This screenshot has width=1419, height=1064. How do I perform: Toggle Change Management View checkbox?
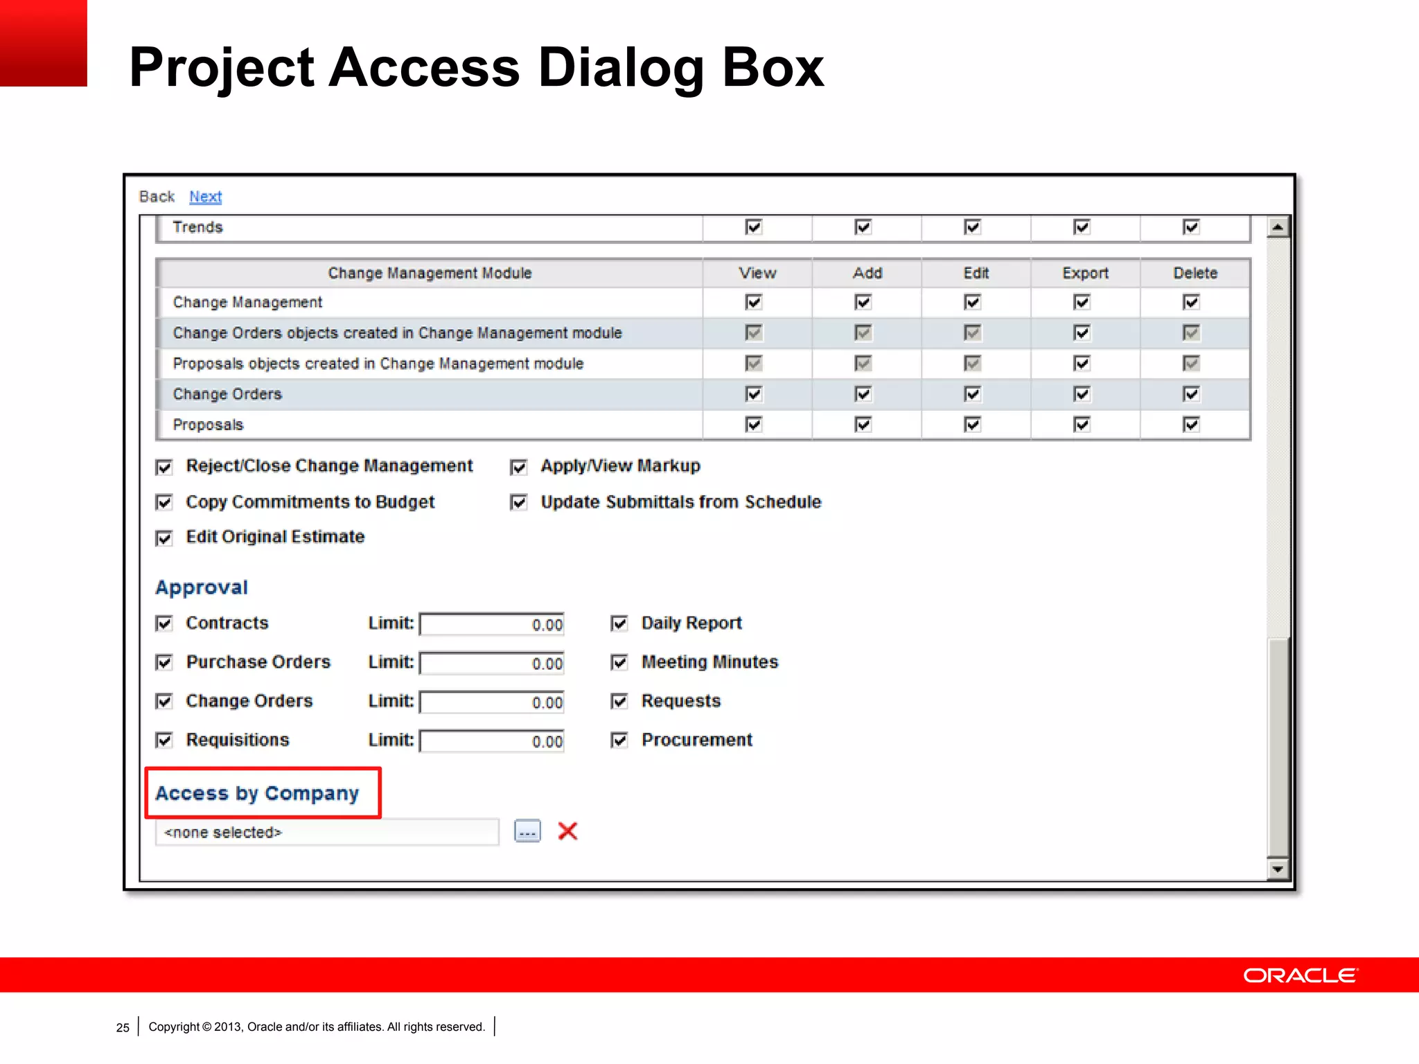(x=753, y=302)
